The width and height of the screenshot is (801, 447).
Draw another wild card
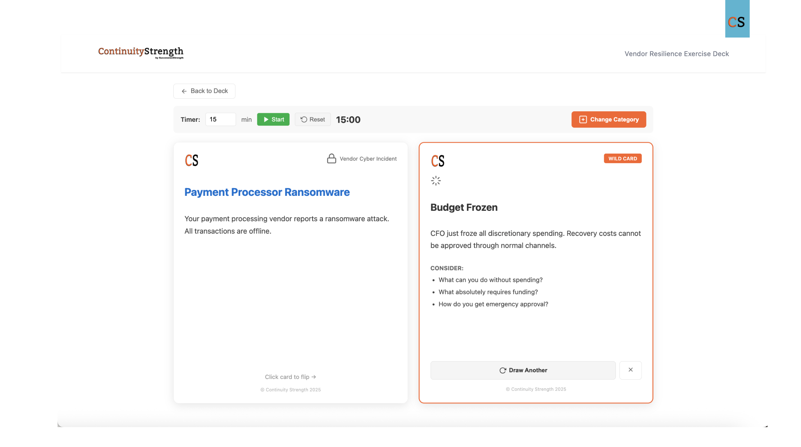point(523,370)
